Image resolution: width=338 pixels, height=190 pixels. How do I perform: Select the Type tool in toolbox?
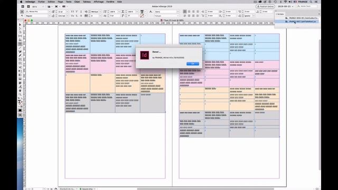pyautogui.click(x=20, y=44)
